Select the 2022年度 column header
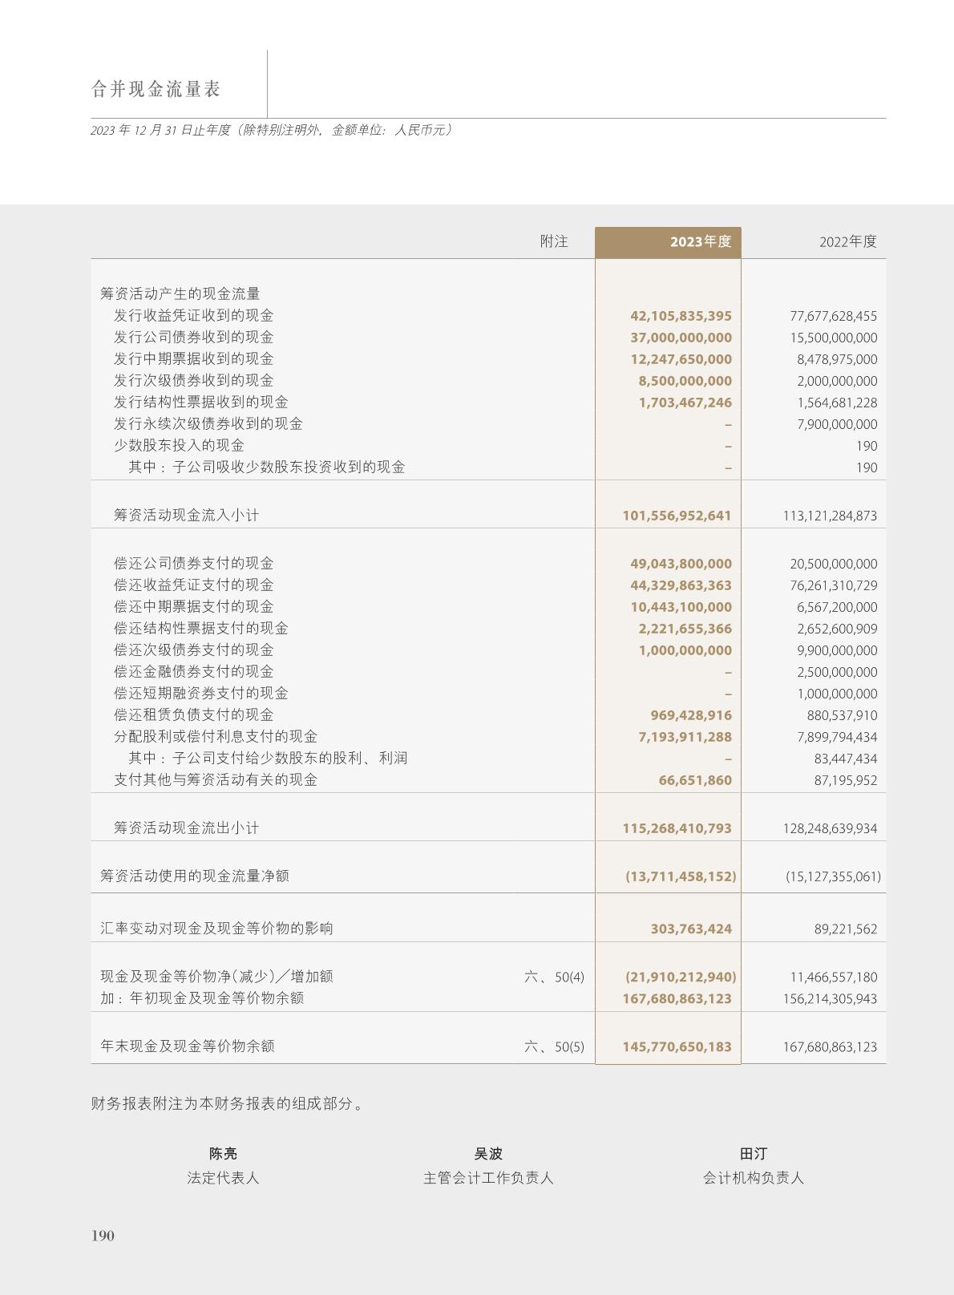The width and height of the screenshot is (954, 1295). (847, 241)
